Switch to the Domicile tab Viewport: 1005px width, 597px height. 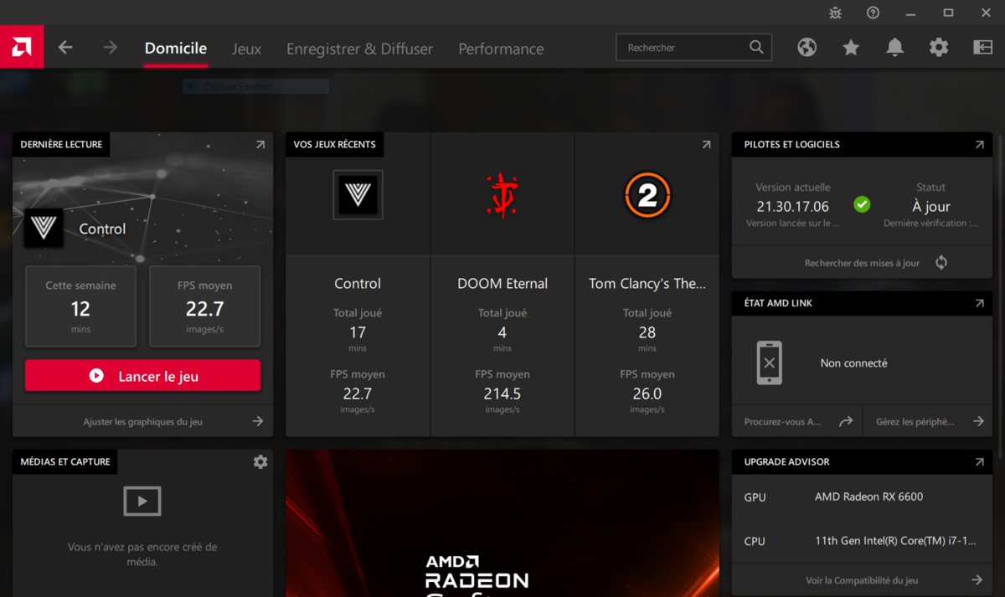click(x=176, y=49)
